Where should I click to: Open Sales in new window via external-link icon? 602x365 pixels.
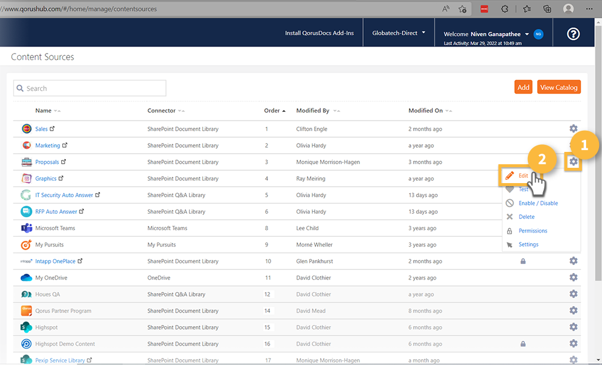[x=52, y=129]
